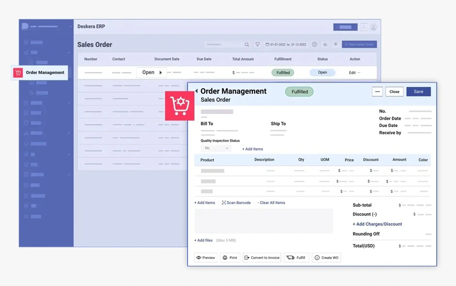Open the date range picker 01-01-2022 to 31-12-2022
This screenshot has width=456, height=286.
[286, 45]
